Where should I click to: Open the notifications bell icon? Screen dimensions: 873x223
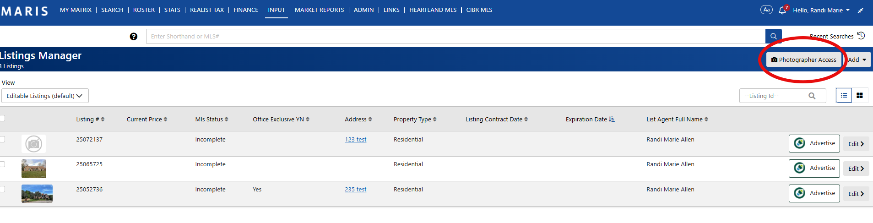(x=782, y=10)
